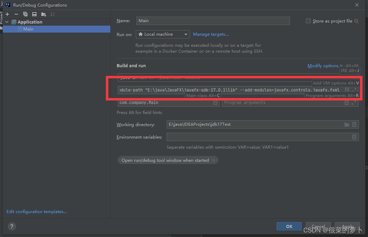Save configuration using the disk icon

click(34, 14)
